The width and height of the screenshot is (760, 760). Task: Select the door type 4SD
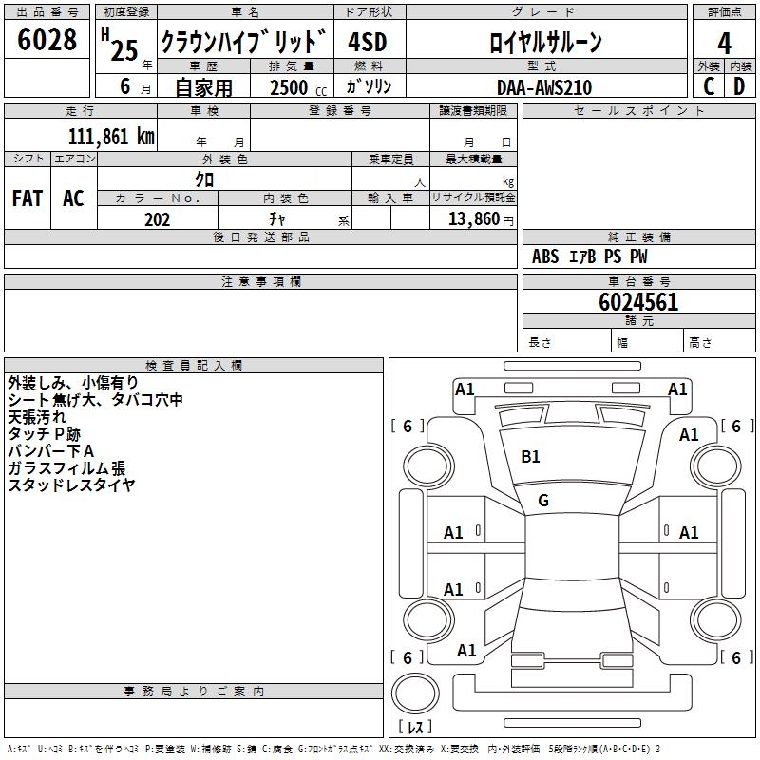(368, 42)
